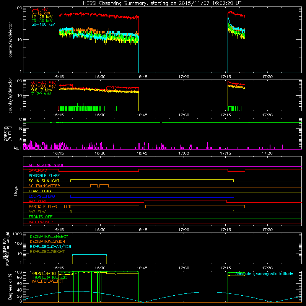Viewport: 306px width, 306px height.
Task: Click the 17:30 tick below keV panel
Action: [x=267, y=77]
